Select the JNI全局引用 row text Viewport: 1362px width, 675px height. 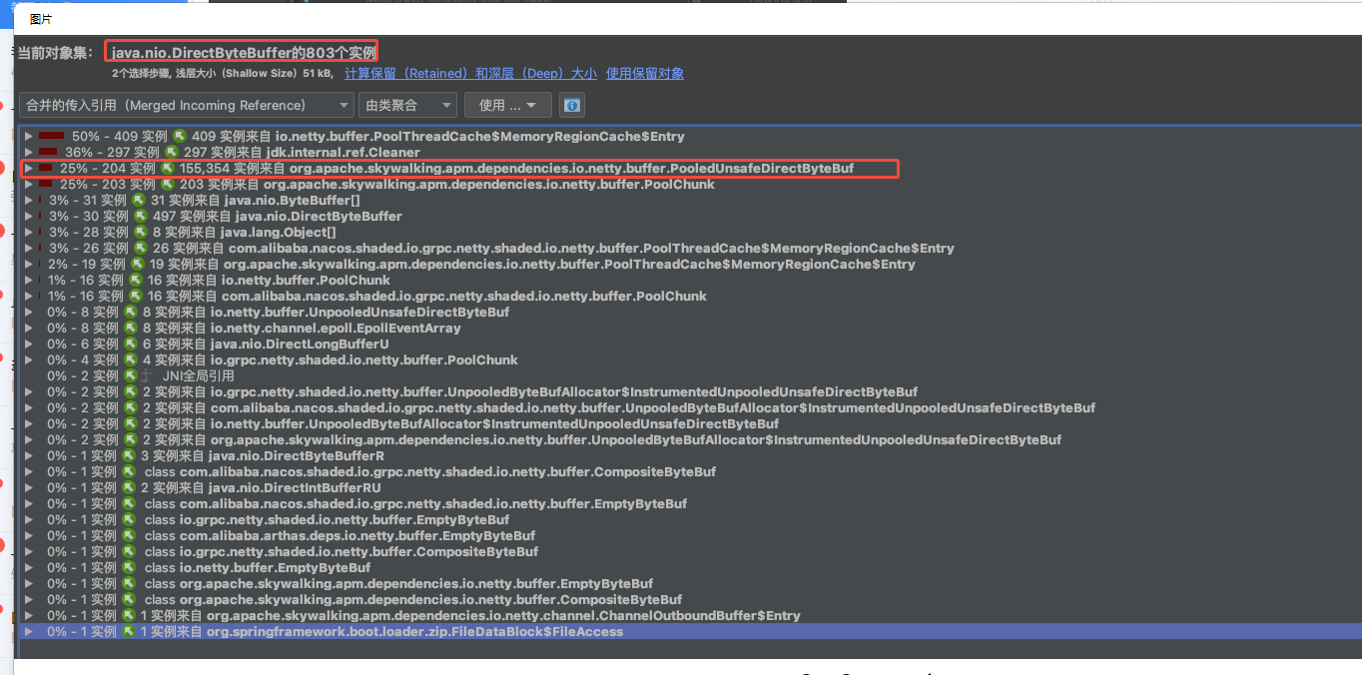pos(199,375)
